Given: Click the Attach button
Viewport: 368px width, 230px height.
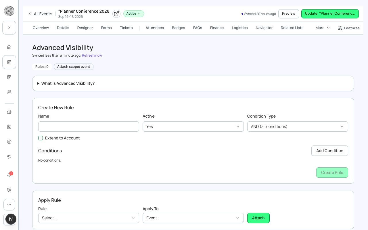Looking at the screenshot, I should (258, 218).
